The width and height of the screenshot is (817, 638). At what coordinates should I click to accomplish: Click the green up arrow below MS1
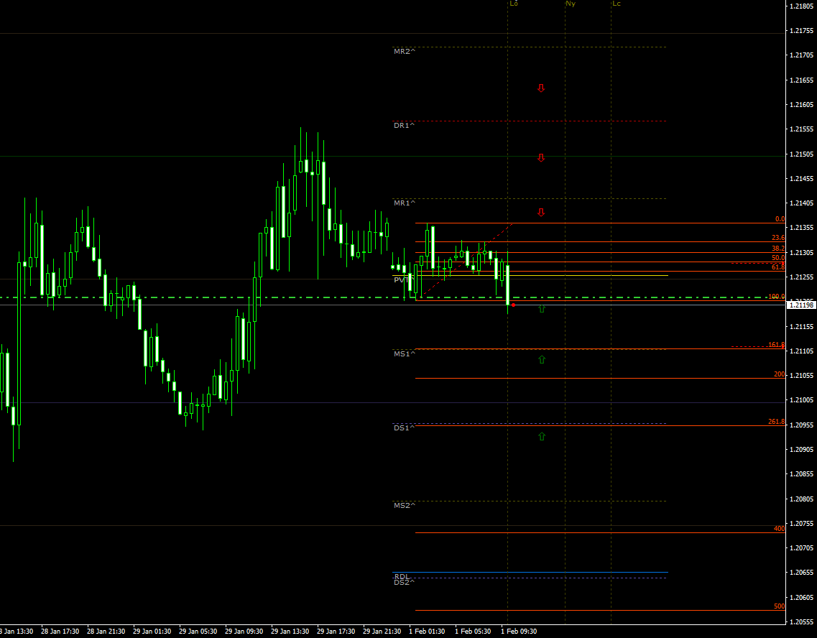(x=541, y=359)
